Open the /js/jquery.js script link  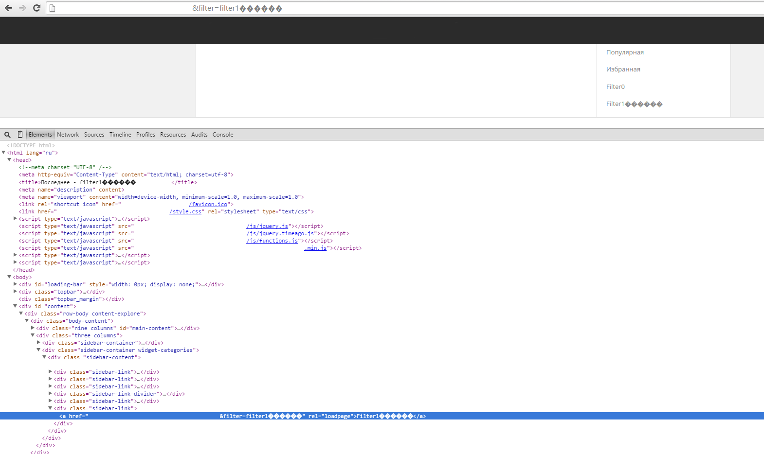pyautogui.click(x=267, y=226)
